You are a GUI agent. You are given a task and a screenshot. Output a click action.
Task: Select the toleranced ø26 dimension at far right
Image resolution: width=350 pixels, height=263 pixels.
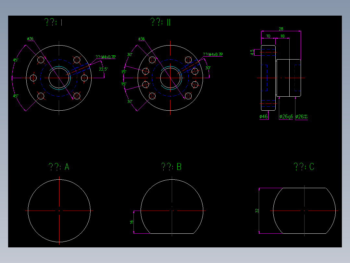pyautogui.click(x=302, y=117)
